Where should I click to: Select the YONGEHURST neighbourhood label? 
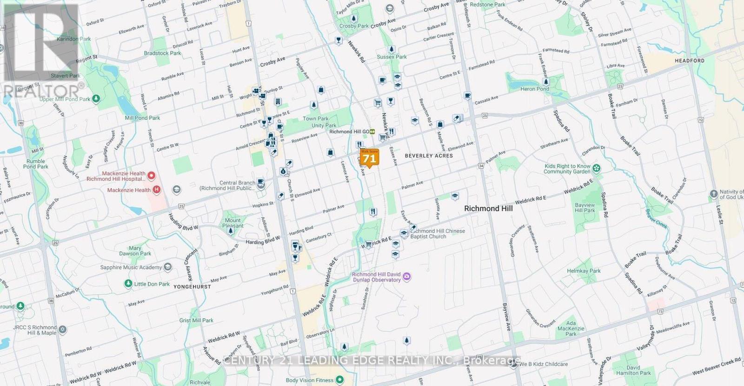coord(192,287)
